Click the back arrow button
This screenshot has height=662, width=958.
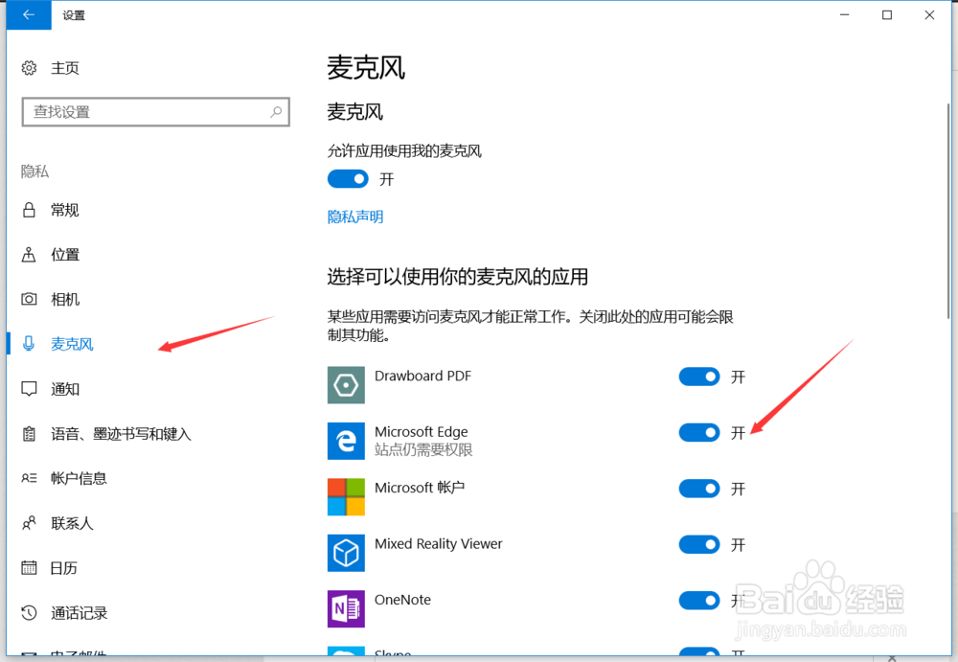(29, 14)
